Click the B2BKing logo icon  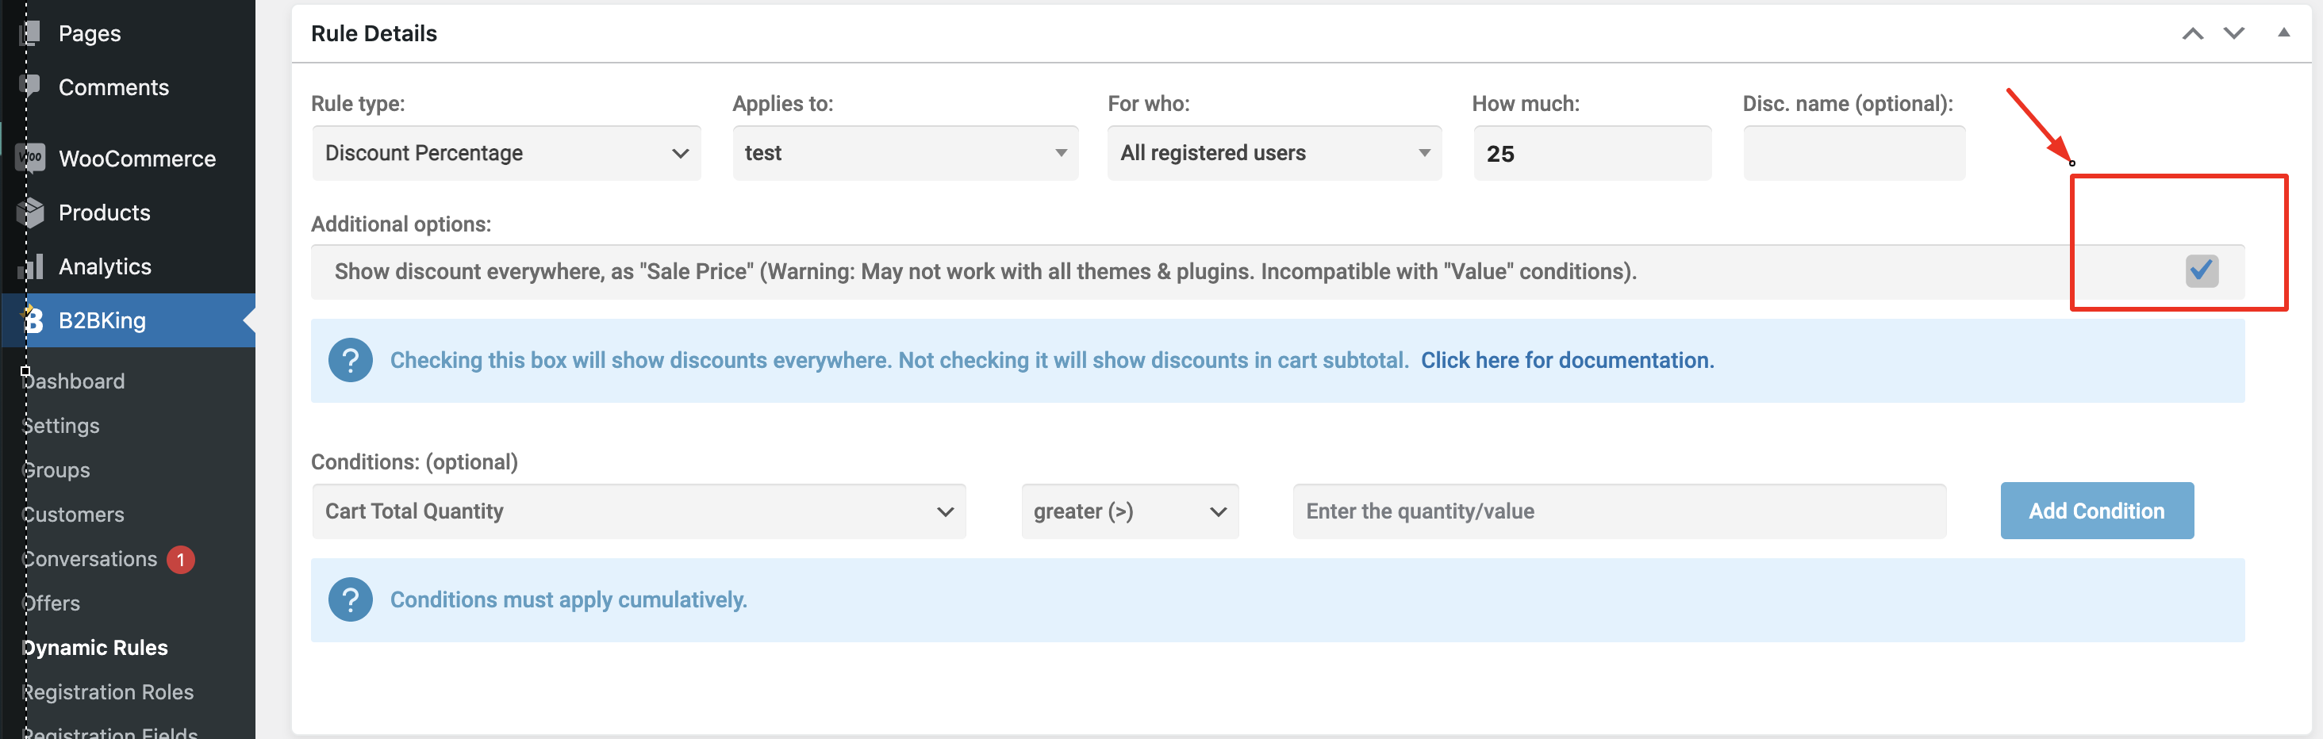tap(32, 320)
